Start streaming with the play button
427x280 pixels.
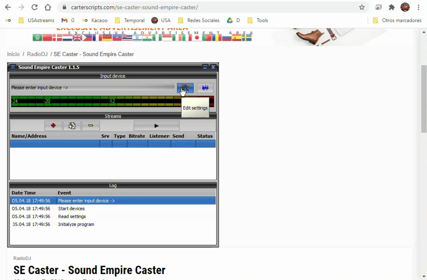156,126
